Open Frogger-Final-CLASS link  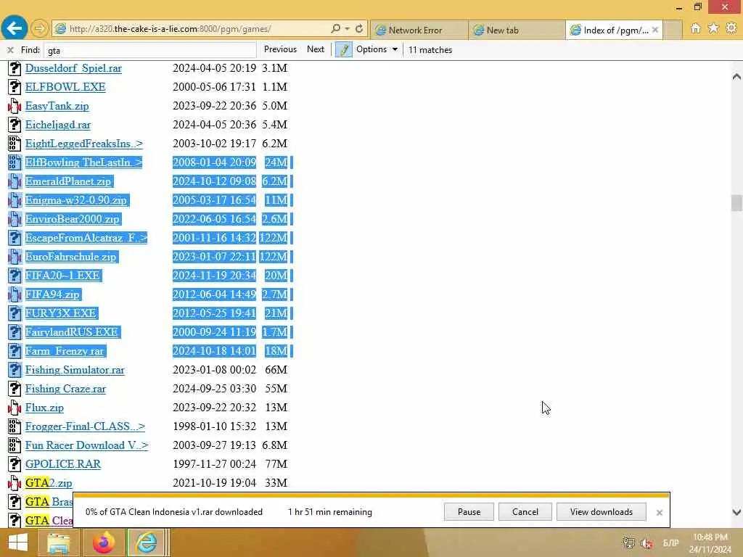[86, 426]
